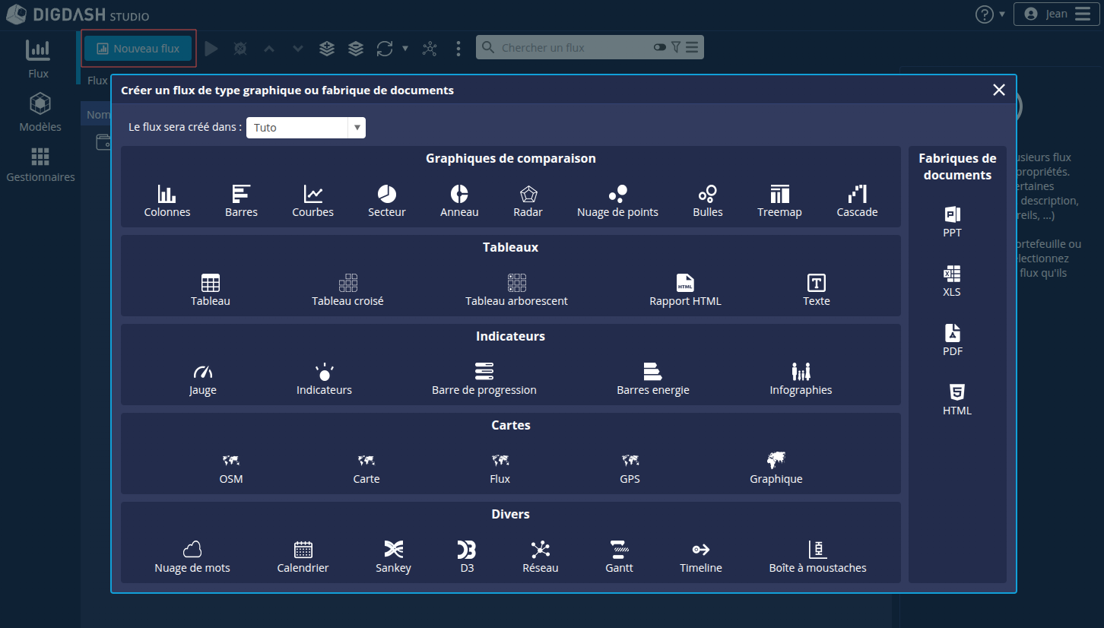Select the Indicateurs type
The width and height of the screenshot is (1104, 628).
(x=324, y=379)
